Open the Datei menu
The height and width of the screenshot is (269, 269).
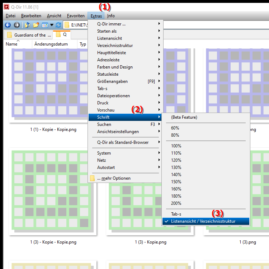pyautogui.click(x=10, y=16)
